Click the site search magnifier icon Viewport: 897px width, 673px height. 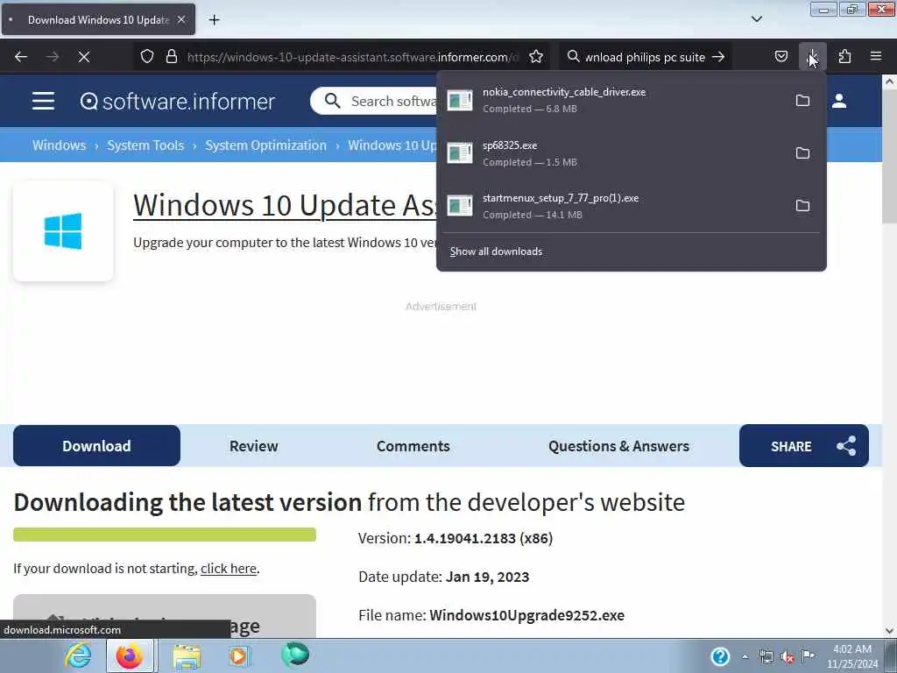(332, 102)
